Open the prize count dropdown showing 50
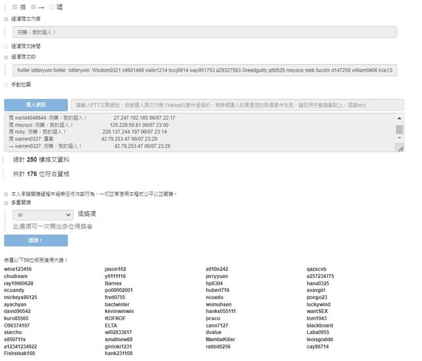The image size is (422, 361). coord(43,215)
